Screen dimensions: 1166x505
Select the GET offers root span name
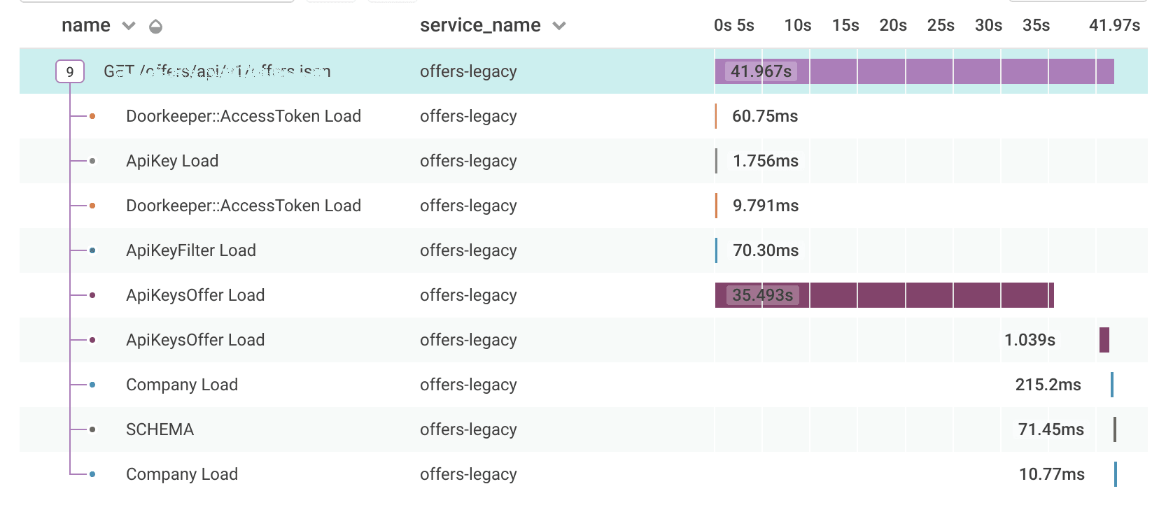click(217, 71)
